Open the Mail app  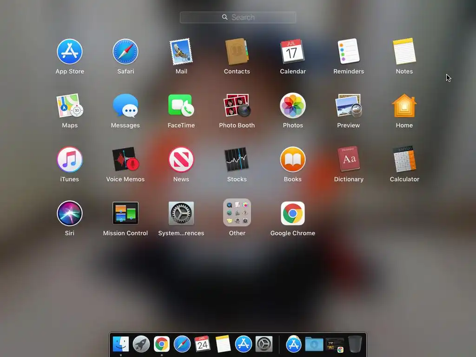[181, 52]
